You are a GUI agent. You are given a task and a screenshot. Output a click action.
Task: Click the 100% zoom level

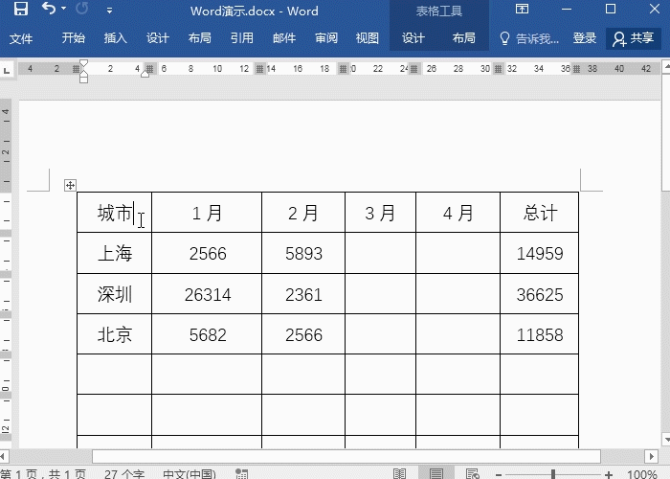click(x=642, y=474)
